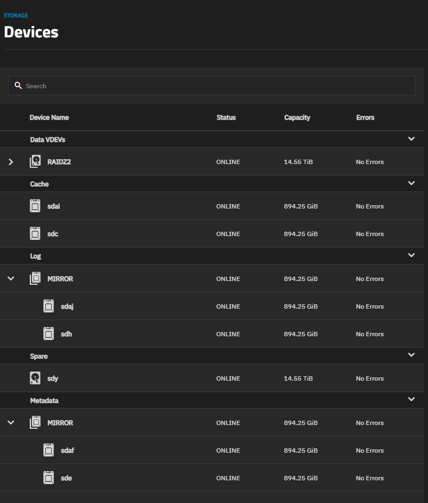The height and width of the screenshot is (503, 428).
Task: Collapse the Data VDEVs section
Action: pyautogui.click(x=411, y=139)
